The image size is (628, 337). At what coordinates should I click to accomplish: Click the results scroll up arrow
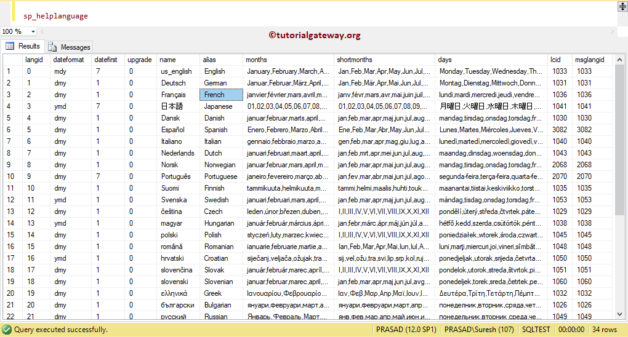coord(619,60)
